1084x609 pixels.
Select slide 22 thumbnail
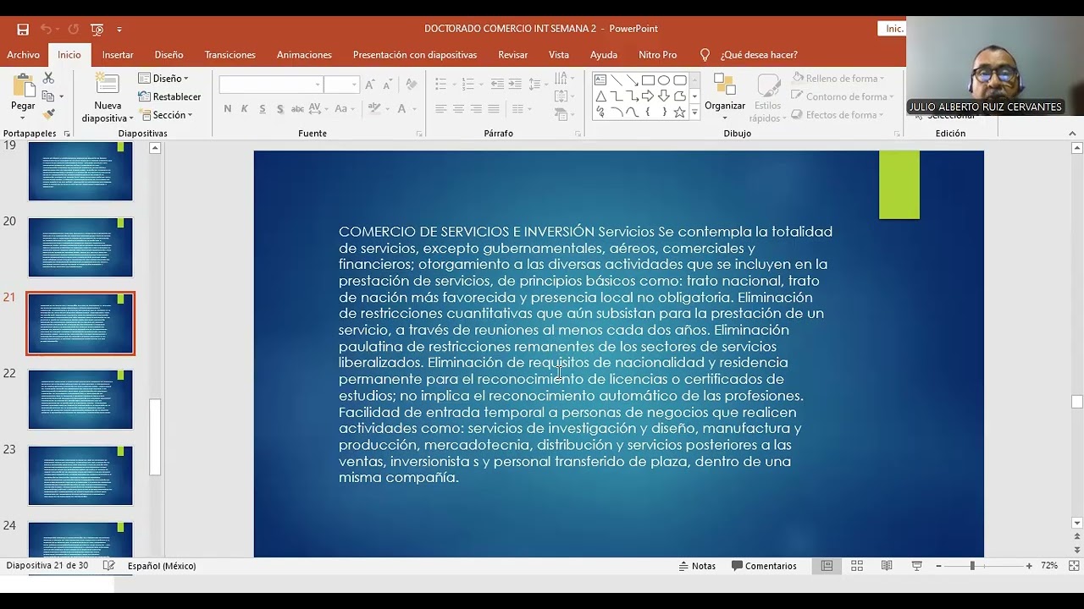click(x=80, y=399)
